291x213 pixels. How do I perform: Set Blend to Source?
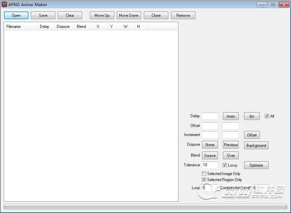coord(210,155)
